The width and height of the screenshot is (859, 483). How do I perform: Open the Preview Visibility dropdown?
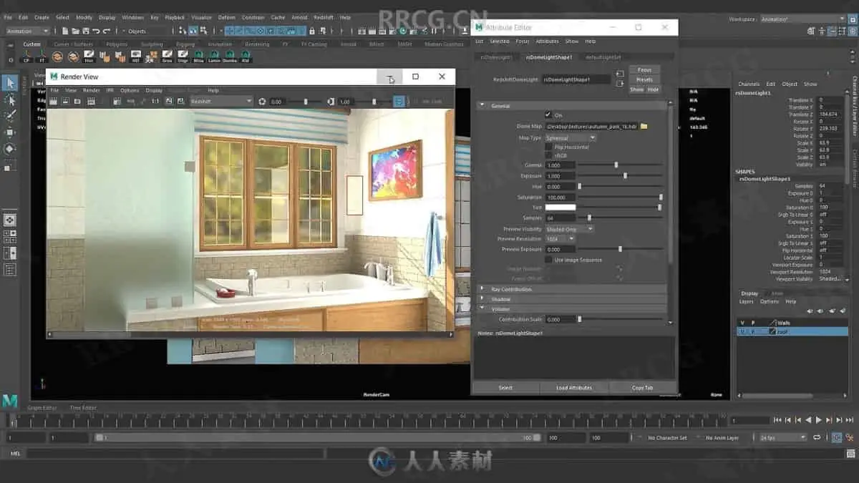[570, 229]
